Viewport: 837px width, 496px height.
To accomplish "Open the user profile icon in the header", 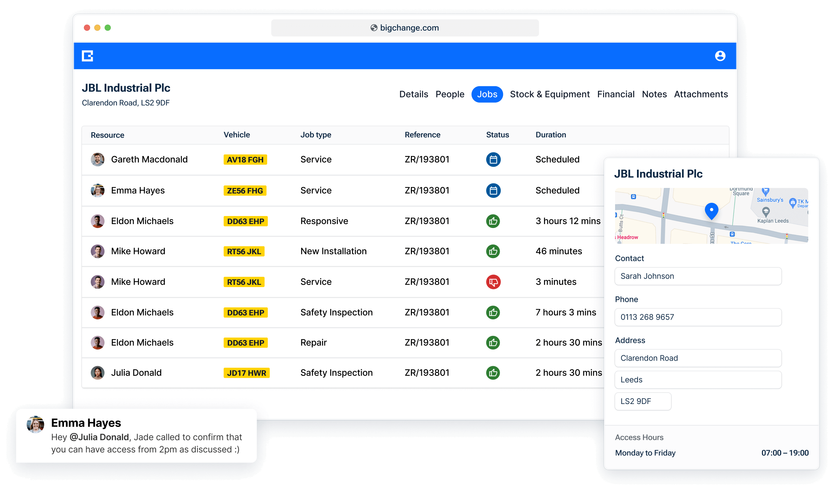I will tap(721, 56).
